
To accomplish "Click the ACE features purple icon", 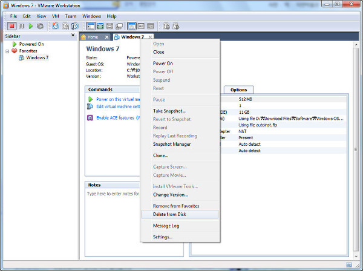I will tap(90, 118).
